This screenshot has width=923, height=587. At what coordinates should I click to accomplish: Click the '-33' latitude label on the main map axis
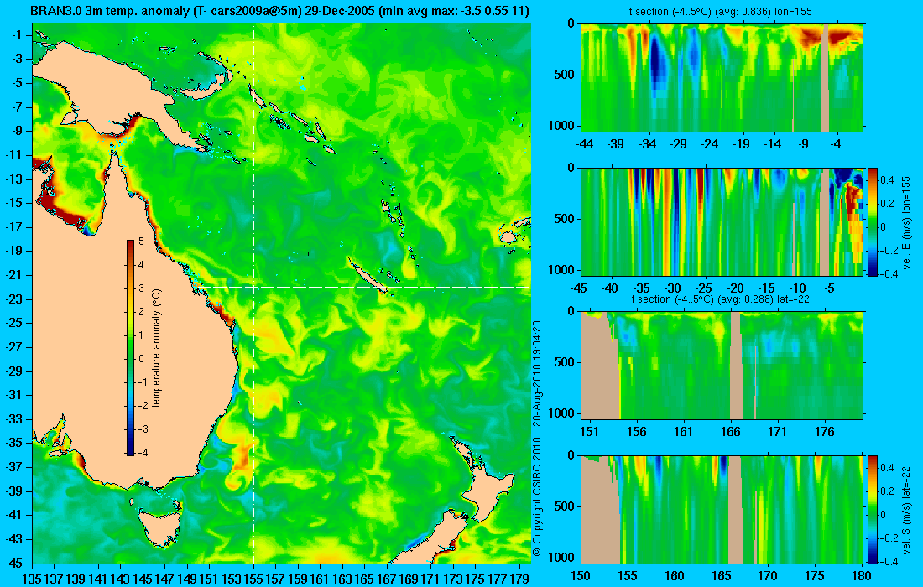tap(15, 418)
